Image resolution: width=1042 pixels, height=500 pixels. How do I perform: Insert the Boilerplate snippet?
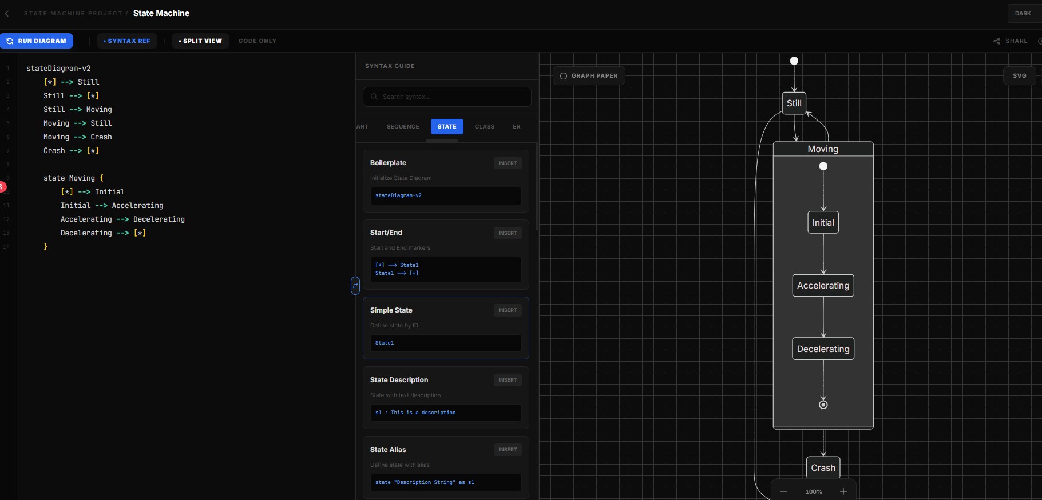coord(507,163)
